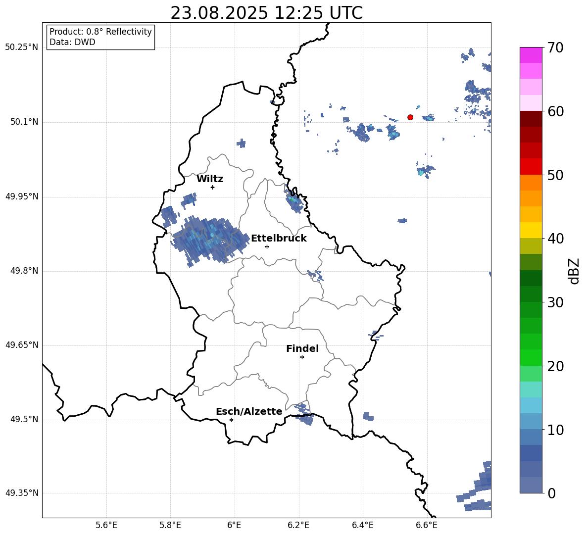Click the Esch/Alzette station label

click(x=249, y=411)
